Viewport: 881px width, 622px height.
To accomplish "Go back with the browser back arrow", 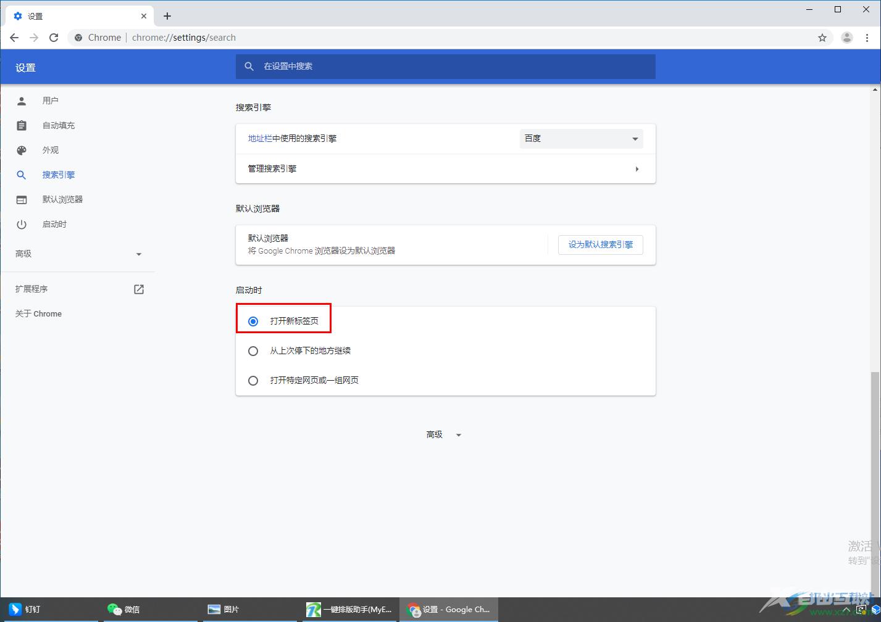I will (x=14, y=38).
